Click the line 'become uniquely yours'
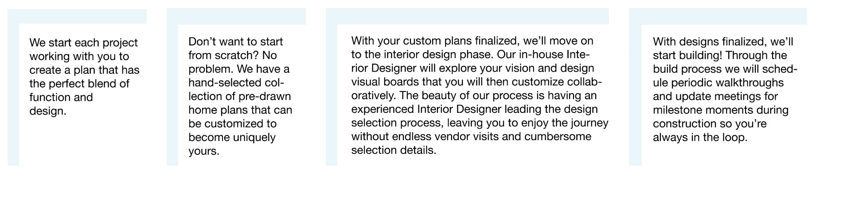This screenshot has height=203, width=851. (x=232, y=144)
